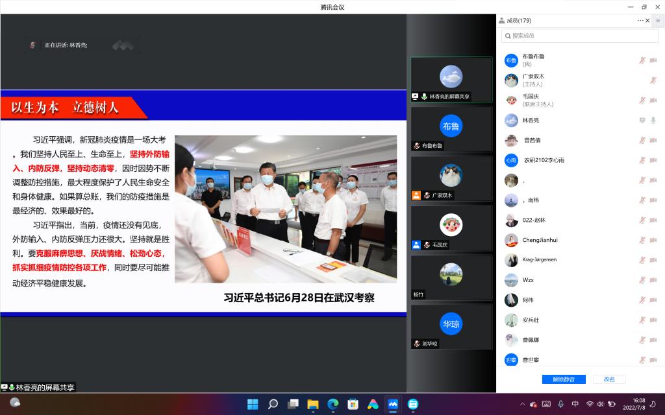
Task: Select 毛国庆 video tile in gallery
Action: point(451,228)
